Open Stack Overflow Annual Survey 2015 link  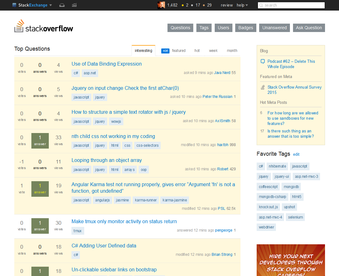(295, 90)
